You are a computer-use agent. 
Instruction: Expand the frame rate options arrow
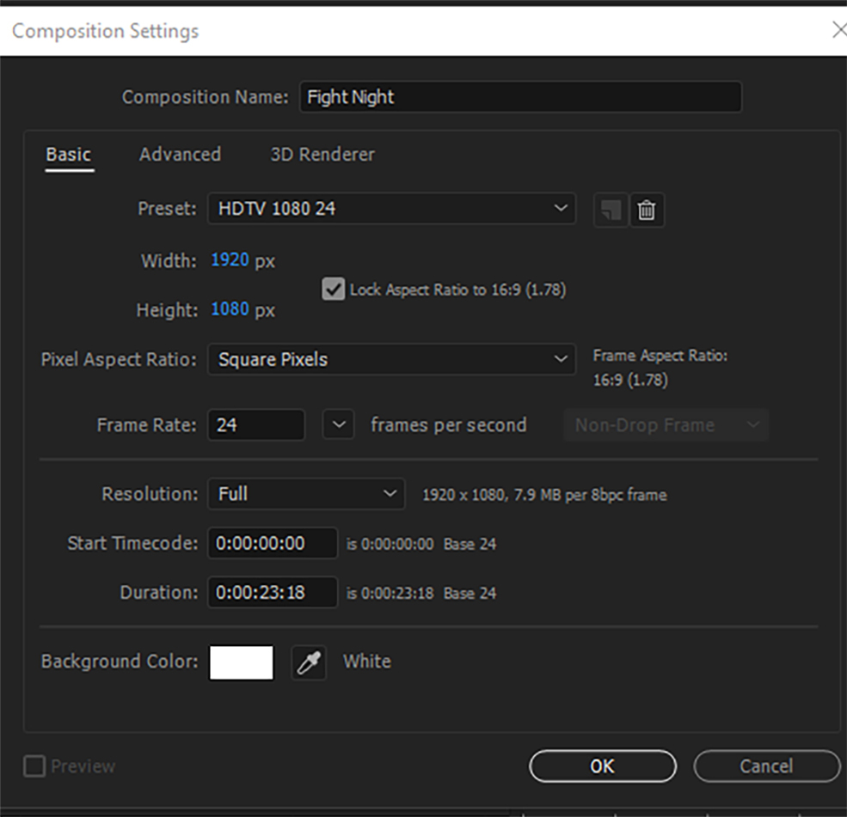pos(339,424)
